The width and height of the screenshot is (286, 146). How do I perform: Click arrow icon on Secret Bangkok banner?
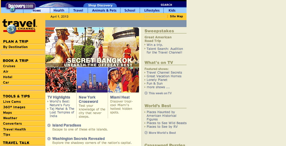(136, 63)
